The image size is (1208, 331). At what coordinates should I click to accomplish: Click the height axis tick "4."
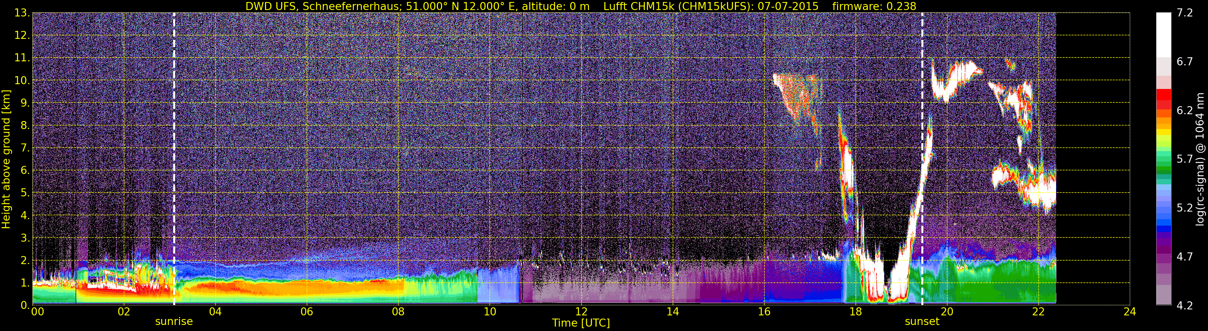coord(25,216)
